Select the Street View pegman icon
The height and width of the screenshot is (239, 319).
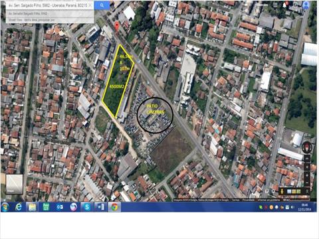pyautogui.click(x=282, y=191)
